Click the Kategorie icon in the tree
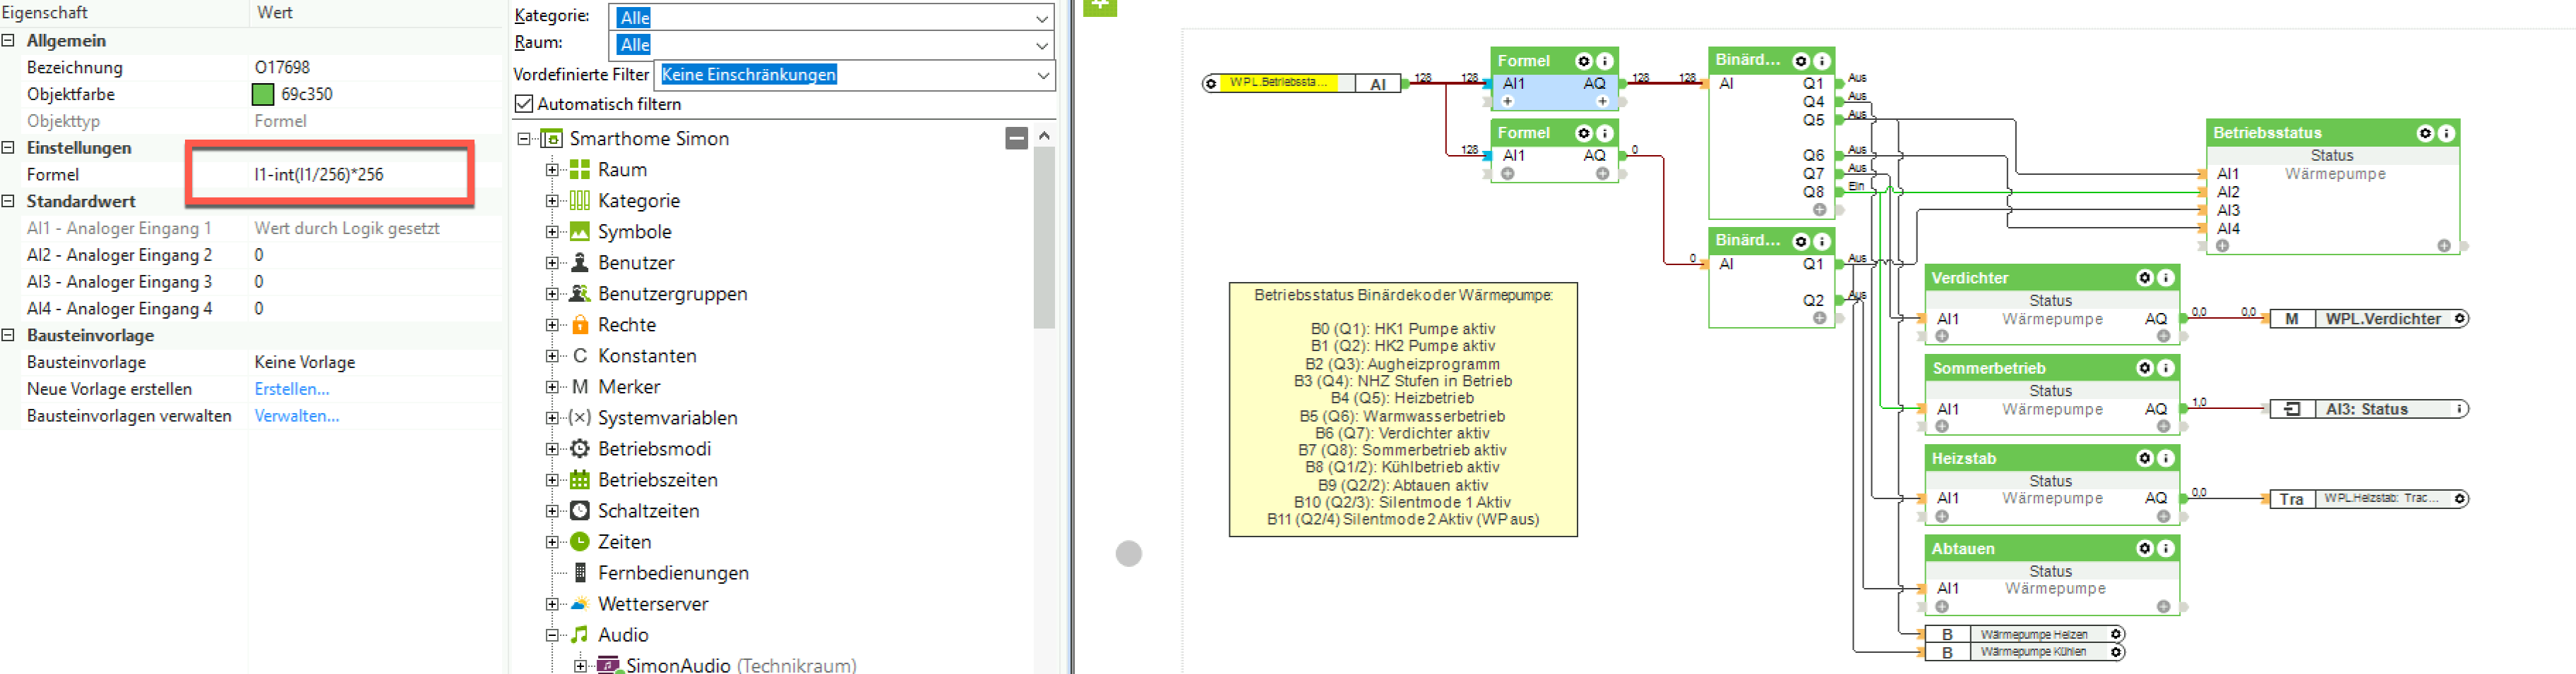Viewport: 2576px width, 674px height. pyautogui.click(x=579, y=201)
